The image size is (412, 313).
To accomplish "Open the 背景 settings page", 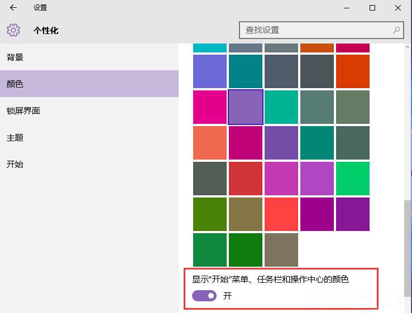I will (15, 57).
